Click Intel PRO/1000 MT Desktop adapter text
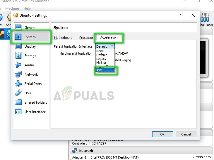This screenshot has width=214, height=160. pos(114,157)
